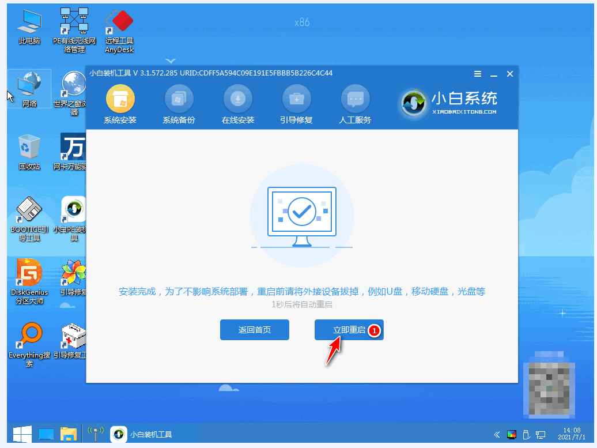
Task: Click the USB device tray icon
Action: pyautogui.click(x=526, y=434)
